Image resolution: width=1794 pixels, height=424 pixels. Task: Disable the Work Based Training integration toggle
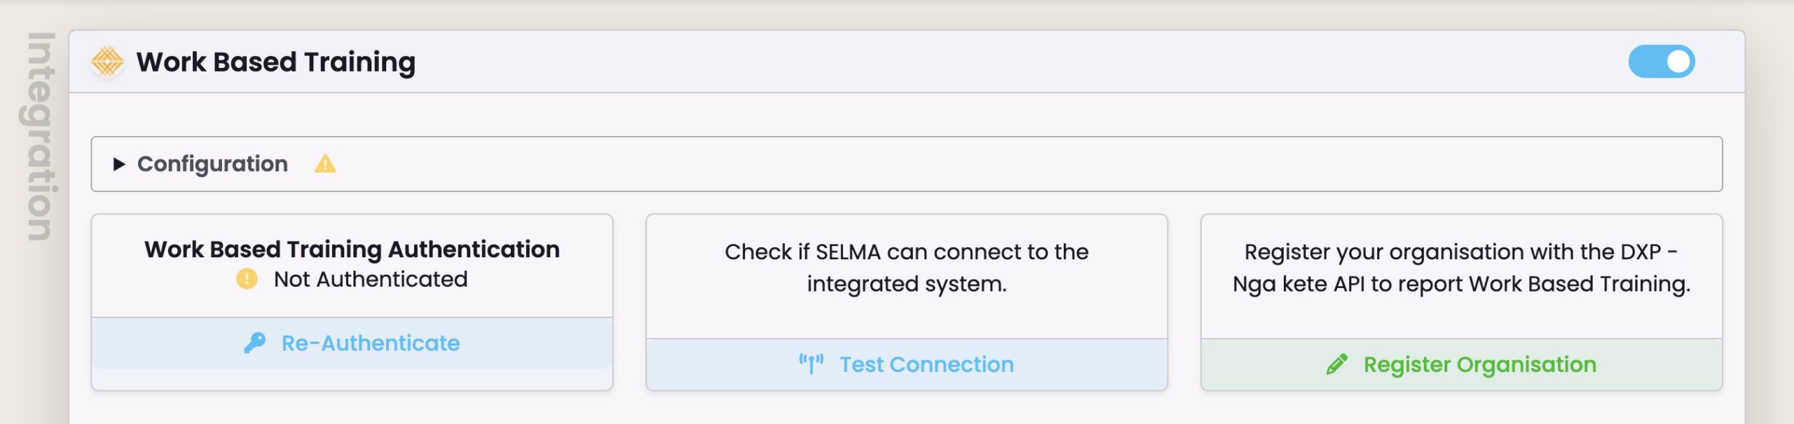[1661, 62]
